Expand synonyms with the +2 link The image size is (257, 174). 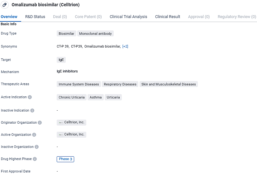[125, 47]
